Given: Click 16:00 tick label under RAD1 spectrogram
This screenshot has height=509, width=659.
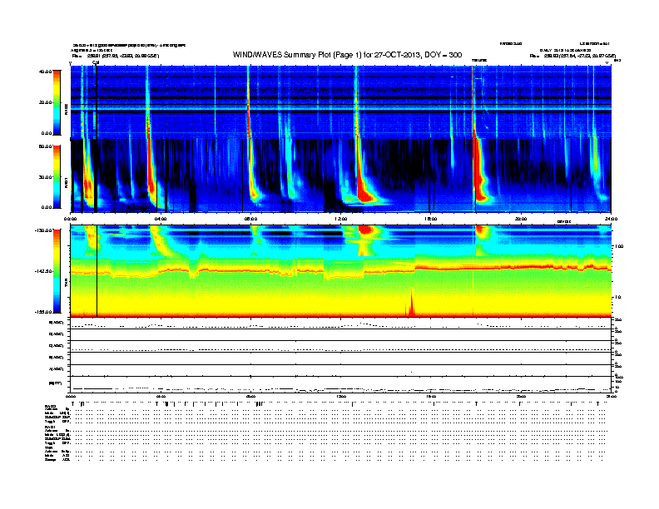Looking at the screenshot, I should pyautogui.click(x=431, y=219).
